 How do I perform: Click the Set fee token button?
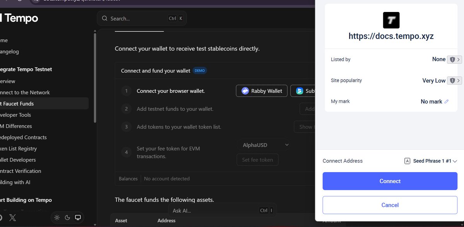(258, 159)
